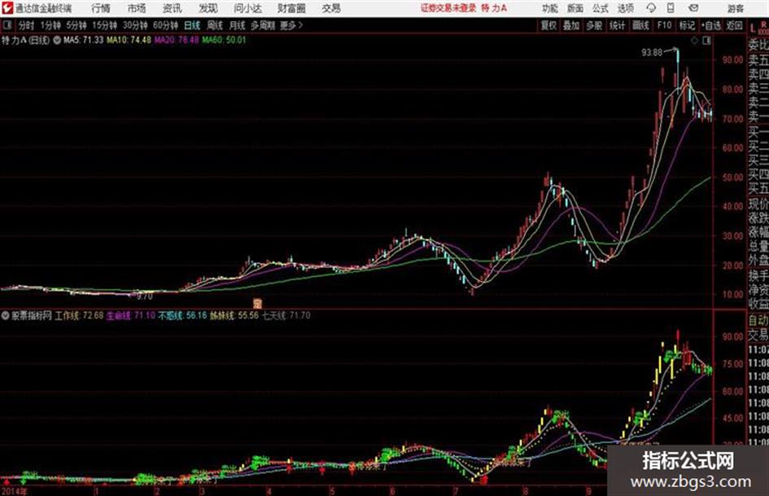Click the 七天线: 71.70 indicator value
Image resolution: width=769 pixels, height=496 pixels.
tap(286, 315)
